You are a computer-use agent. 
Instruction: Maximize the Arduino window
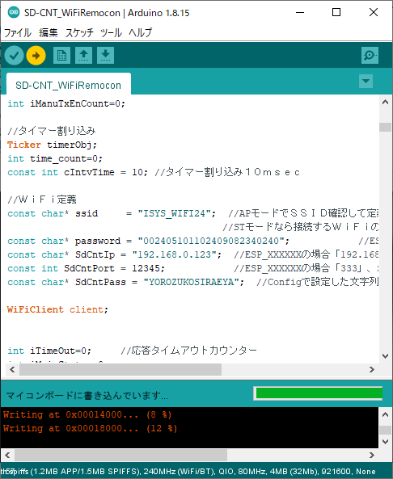point(336,13)
